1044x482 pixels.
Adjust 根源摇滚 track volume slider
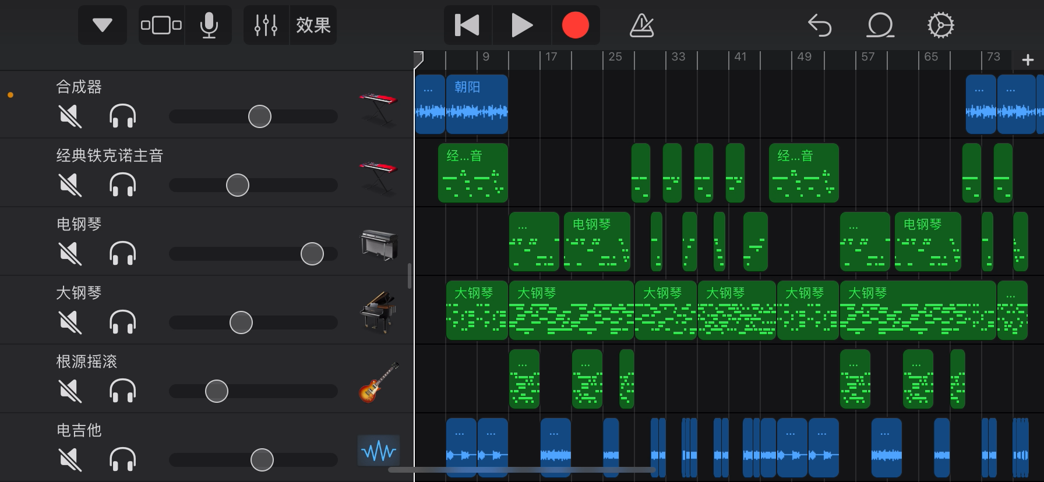(x=217, y=391)
